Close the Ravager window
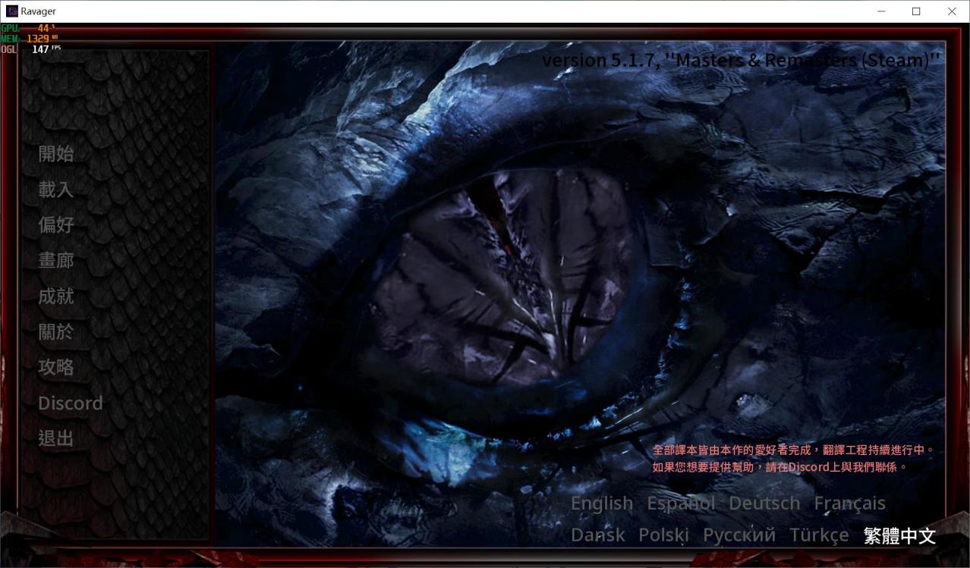The image size is (970, 568). tap(952, 11)
